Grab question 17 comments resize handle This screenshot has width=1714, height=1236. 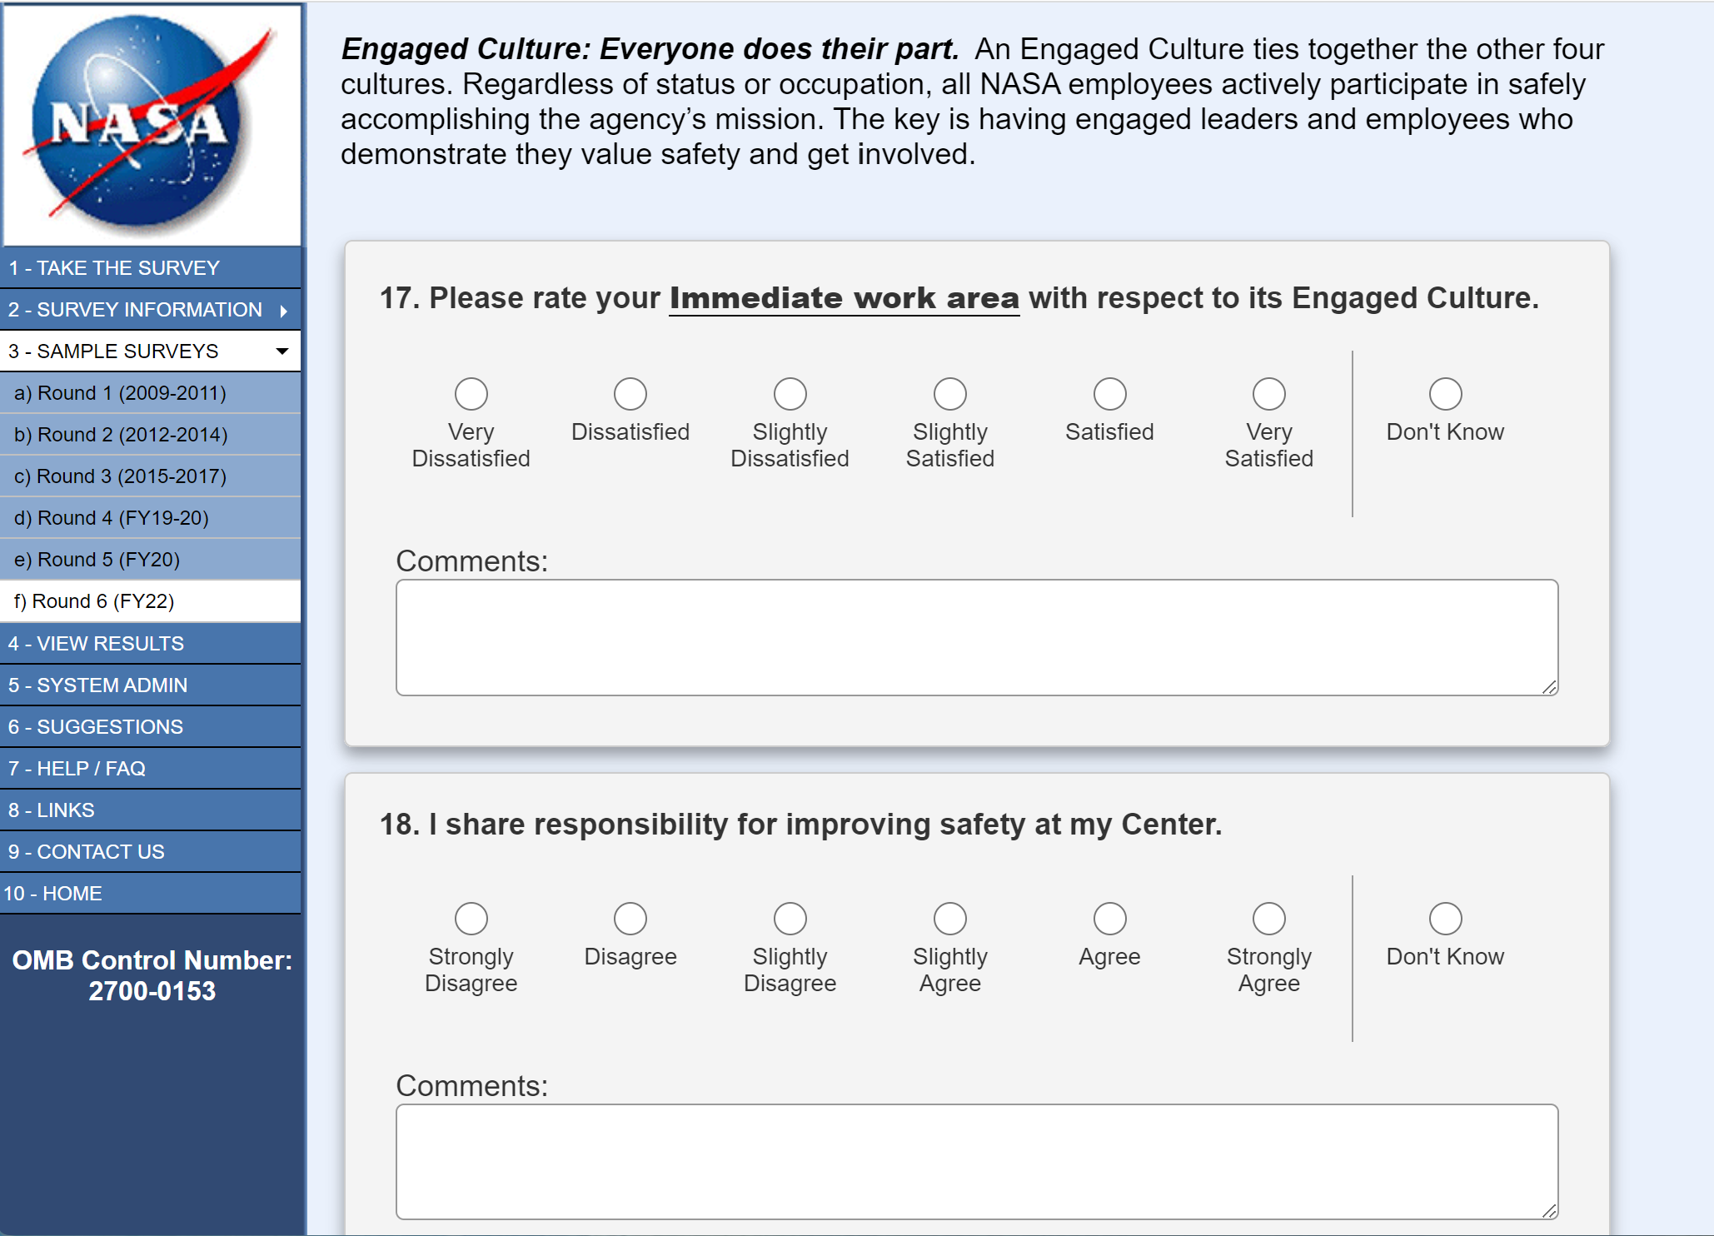click(x=1549, y=687)
